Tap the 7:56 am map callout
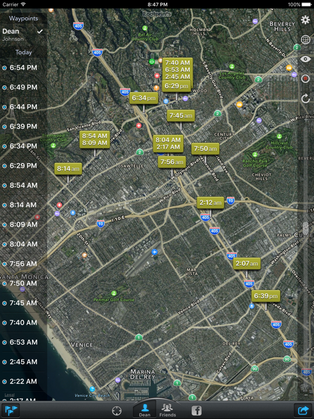The height and width of the screenshot is (419, 314). click(x=172, y=162)
